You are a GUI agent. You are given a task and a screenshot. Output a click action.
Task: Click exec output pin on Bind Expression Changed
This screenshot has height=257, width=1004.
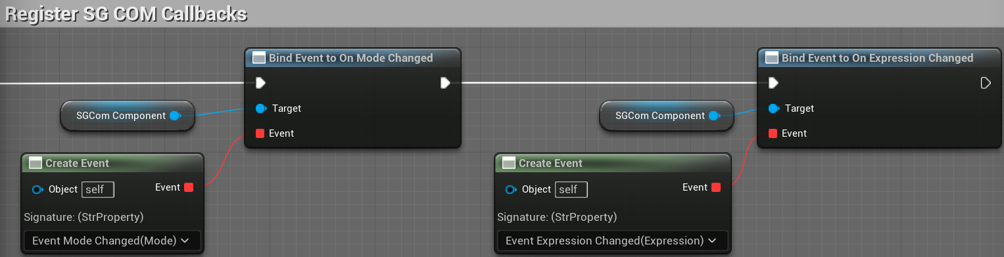click(x=986, y=83)
